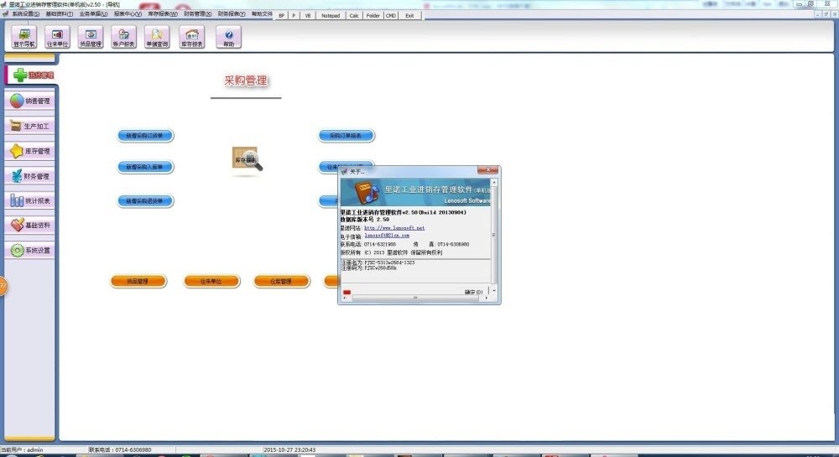Click the orange 仓库管理 button
The height and width of the screenshot is (457, 839).
click(x=281, y=281)
